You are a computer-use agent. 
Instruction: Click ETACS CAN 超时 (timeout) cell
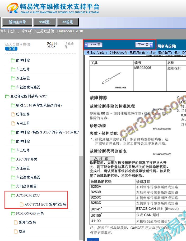pyautogui.click(x=157, y=209)
